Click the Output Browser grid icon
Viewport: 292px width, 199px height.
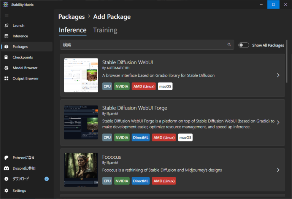(x=6, y=79)
